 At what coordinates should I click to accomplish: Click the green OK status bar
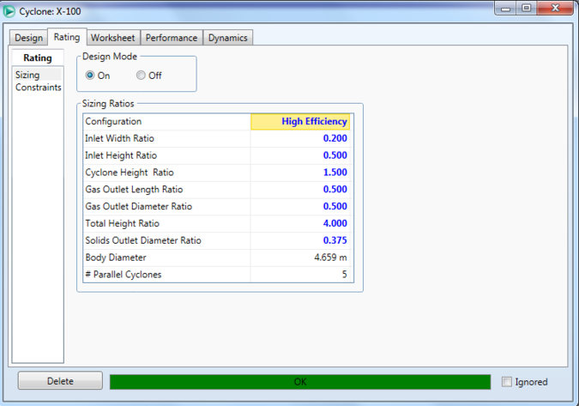[299, 382]
